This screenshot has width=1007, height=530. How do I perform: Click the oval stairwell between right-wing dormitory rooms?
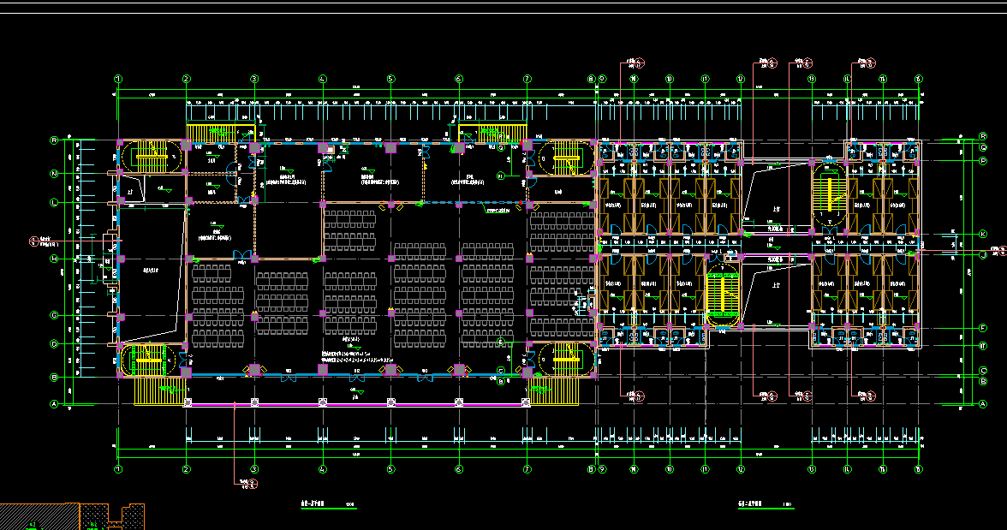tap(724, 295)
